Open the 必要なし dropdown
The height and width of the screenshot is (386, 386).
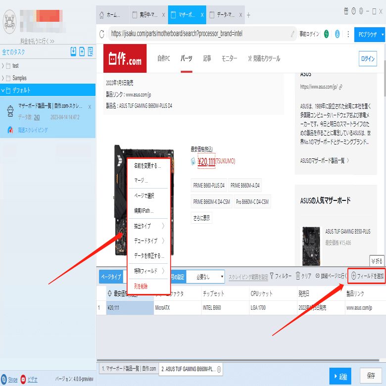pos(205,277)
